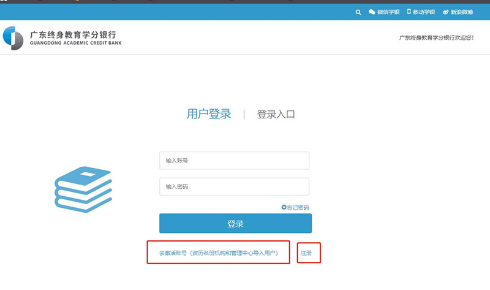Click the 注册 register link
Viewport: 490px width, 290px height.
coord(306,252)
